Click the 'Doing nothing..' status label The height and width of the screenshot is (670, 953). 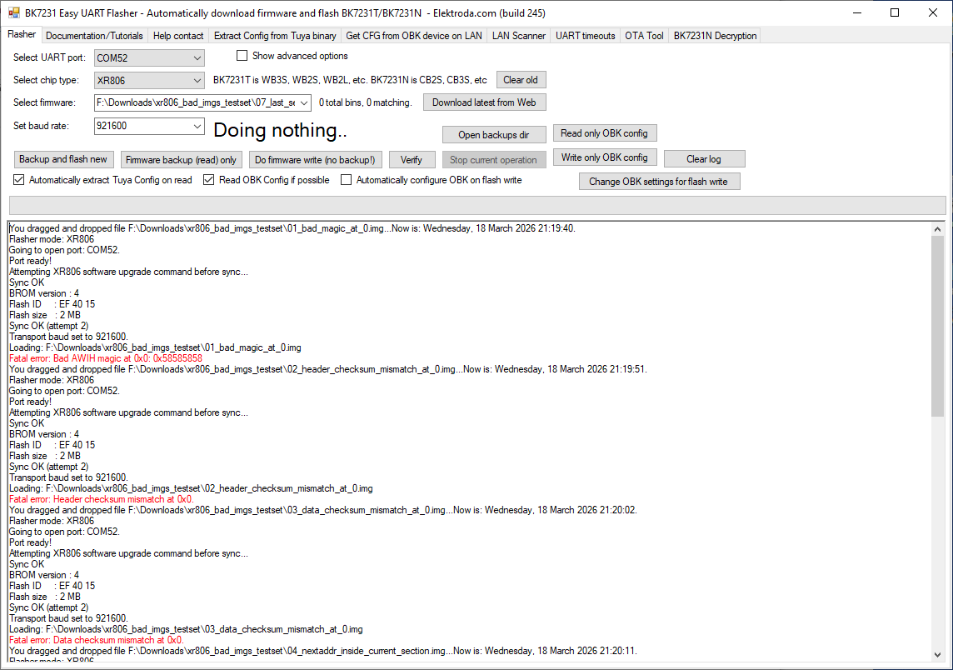(x=280, y=130)
